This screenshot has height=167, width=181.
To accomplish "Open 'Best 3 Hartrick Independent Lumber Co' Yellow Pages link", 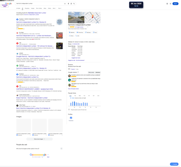I will click(33, 108).
